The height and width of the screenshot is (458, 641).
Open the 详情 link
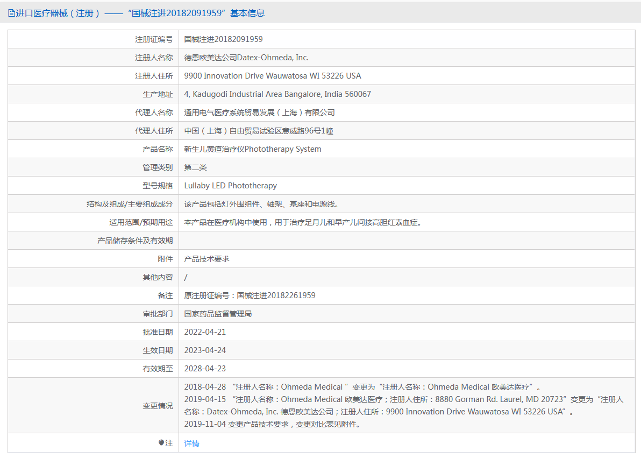(192, 443)
